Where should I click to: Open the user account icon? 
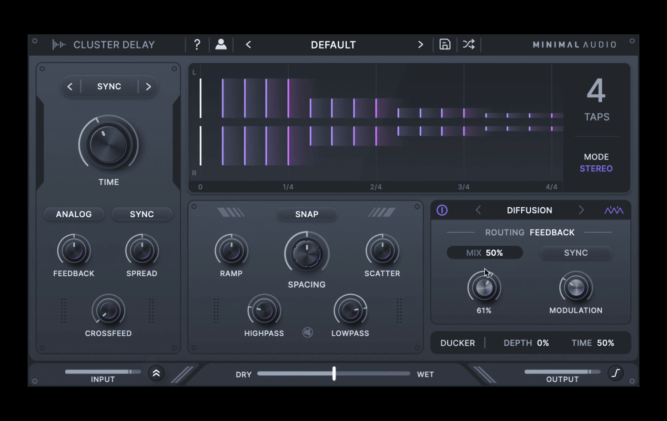[221, 44]
